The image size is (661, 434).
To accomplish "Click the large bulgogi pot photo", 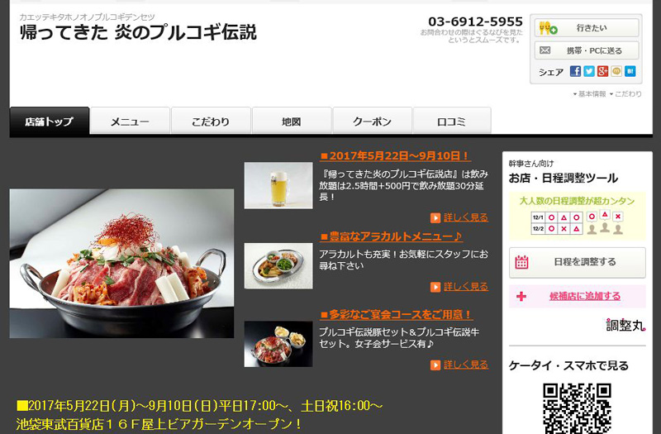I will click(121, 263).
